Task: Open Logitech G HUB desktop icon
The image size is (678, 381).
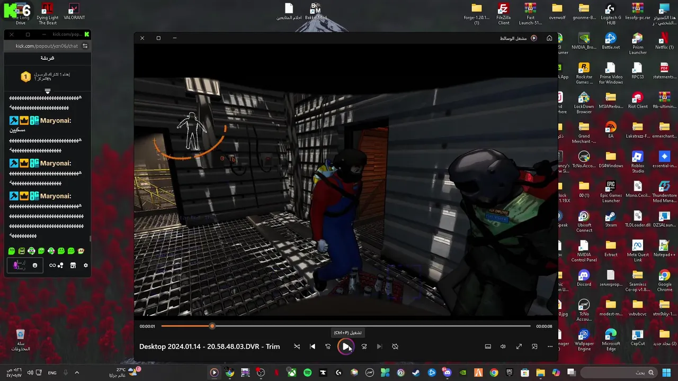Action: pos(611,14)
